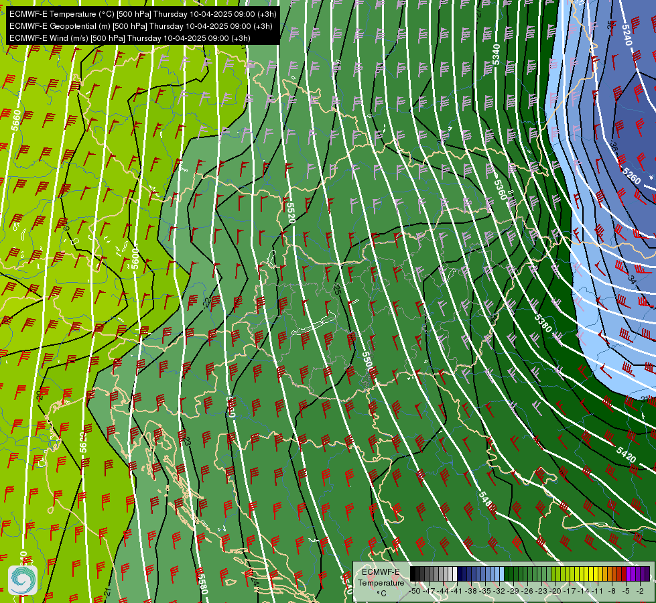Click the 5520 geopotential contour label
This screenshot has height=603, width=656.
pos(291,213)
